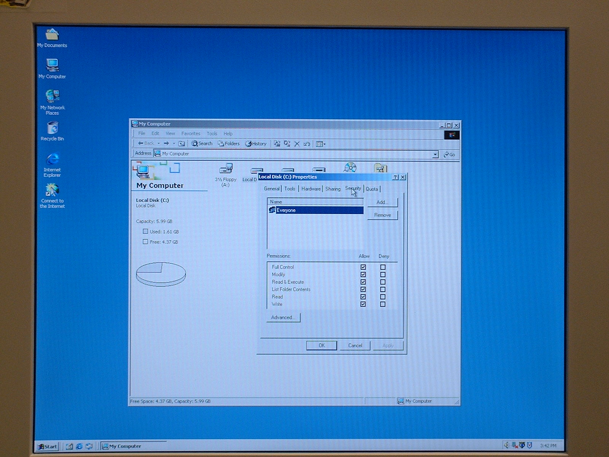
Task: Click the Advanced... button
Action: (283, 318)
